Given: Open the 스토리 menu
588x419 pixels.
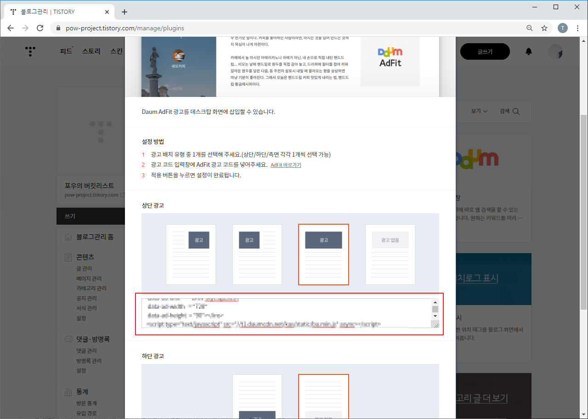Looking at the screenshot, I should (91, 51).
